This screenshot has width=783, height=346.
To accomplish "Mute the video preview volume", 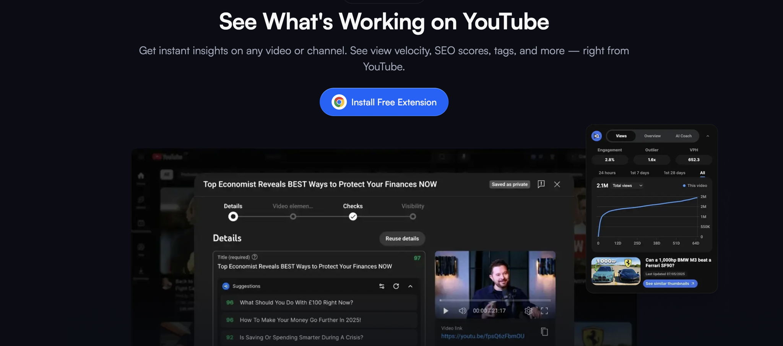I will [462, 311].
